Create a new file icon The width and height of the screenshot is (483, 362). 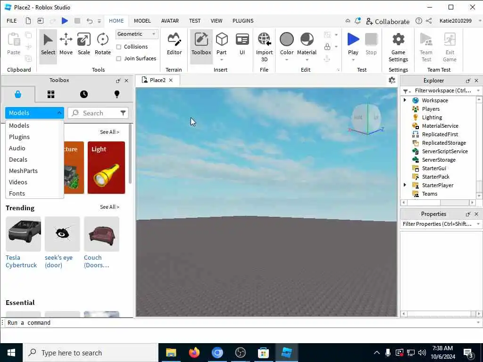(28, 21)
